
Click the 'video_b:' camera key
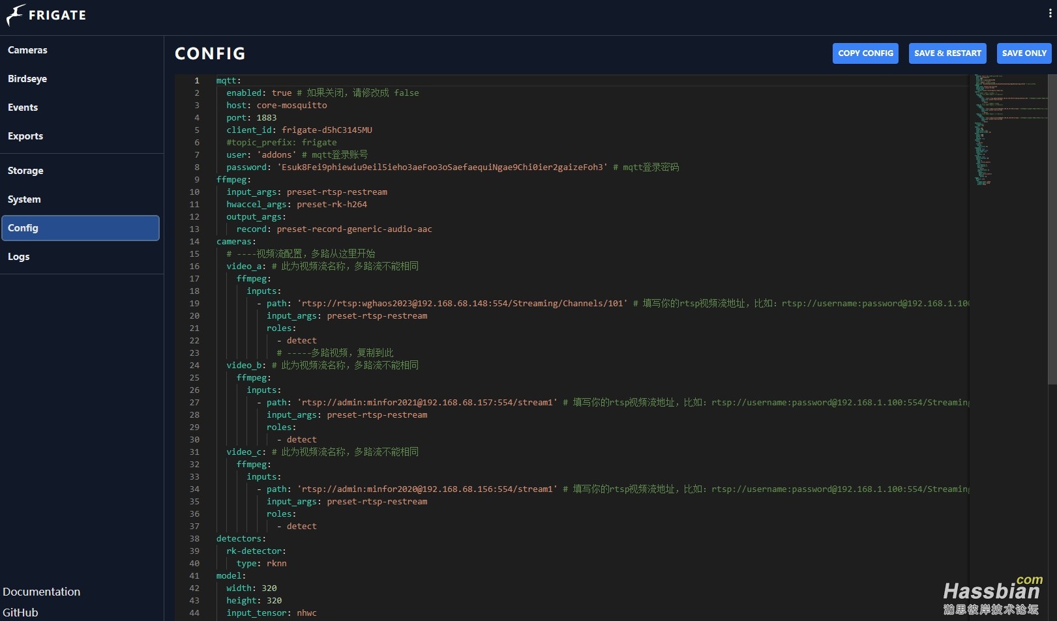(x=246, y=366)
